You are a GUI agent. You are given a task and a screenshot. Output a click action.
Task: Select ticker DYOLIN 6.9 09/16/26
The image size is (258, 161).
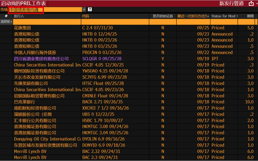coord(103,139)
